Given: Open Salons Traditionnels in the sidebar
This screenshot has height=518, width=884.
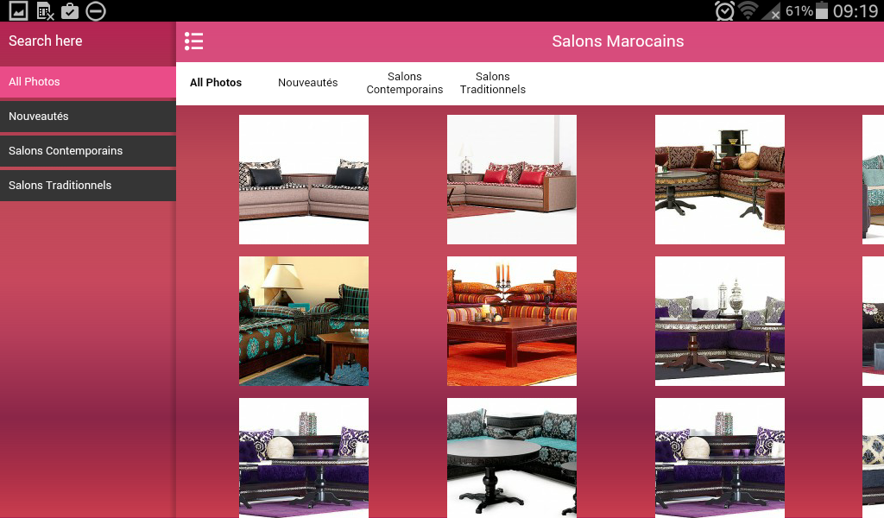Looking at the screenshot, I should point(88,185).
